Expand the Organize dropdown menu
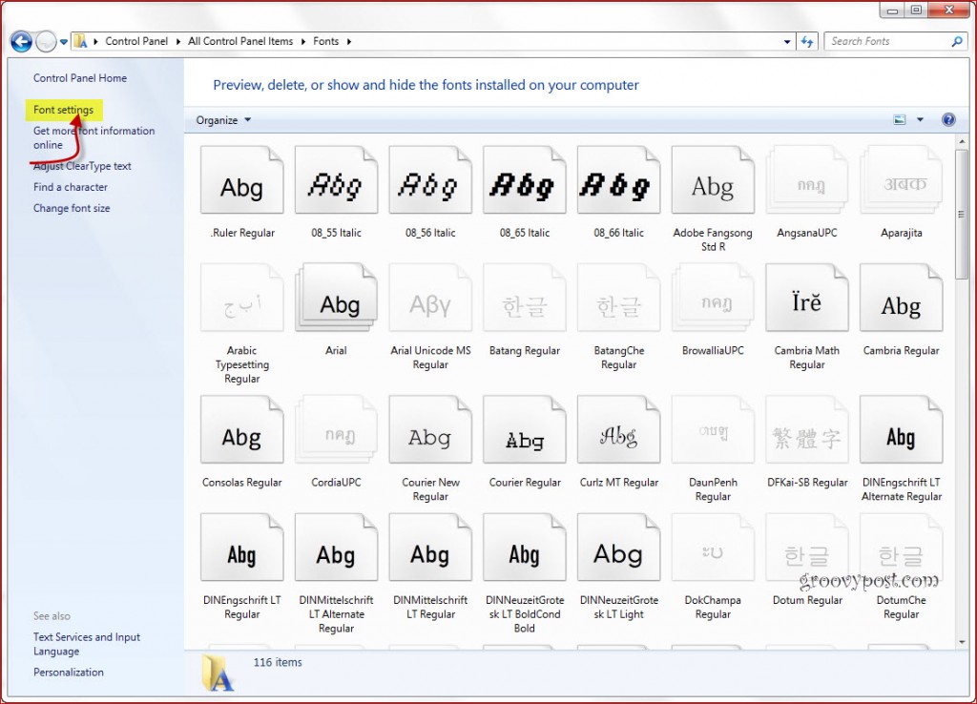The height and width of the screenshot is (704, 977). (223, 120)
